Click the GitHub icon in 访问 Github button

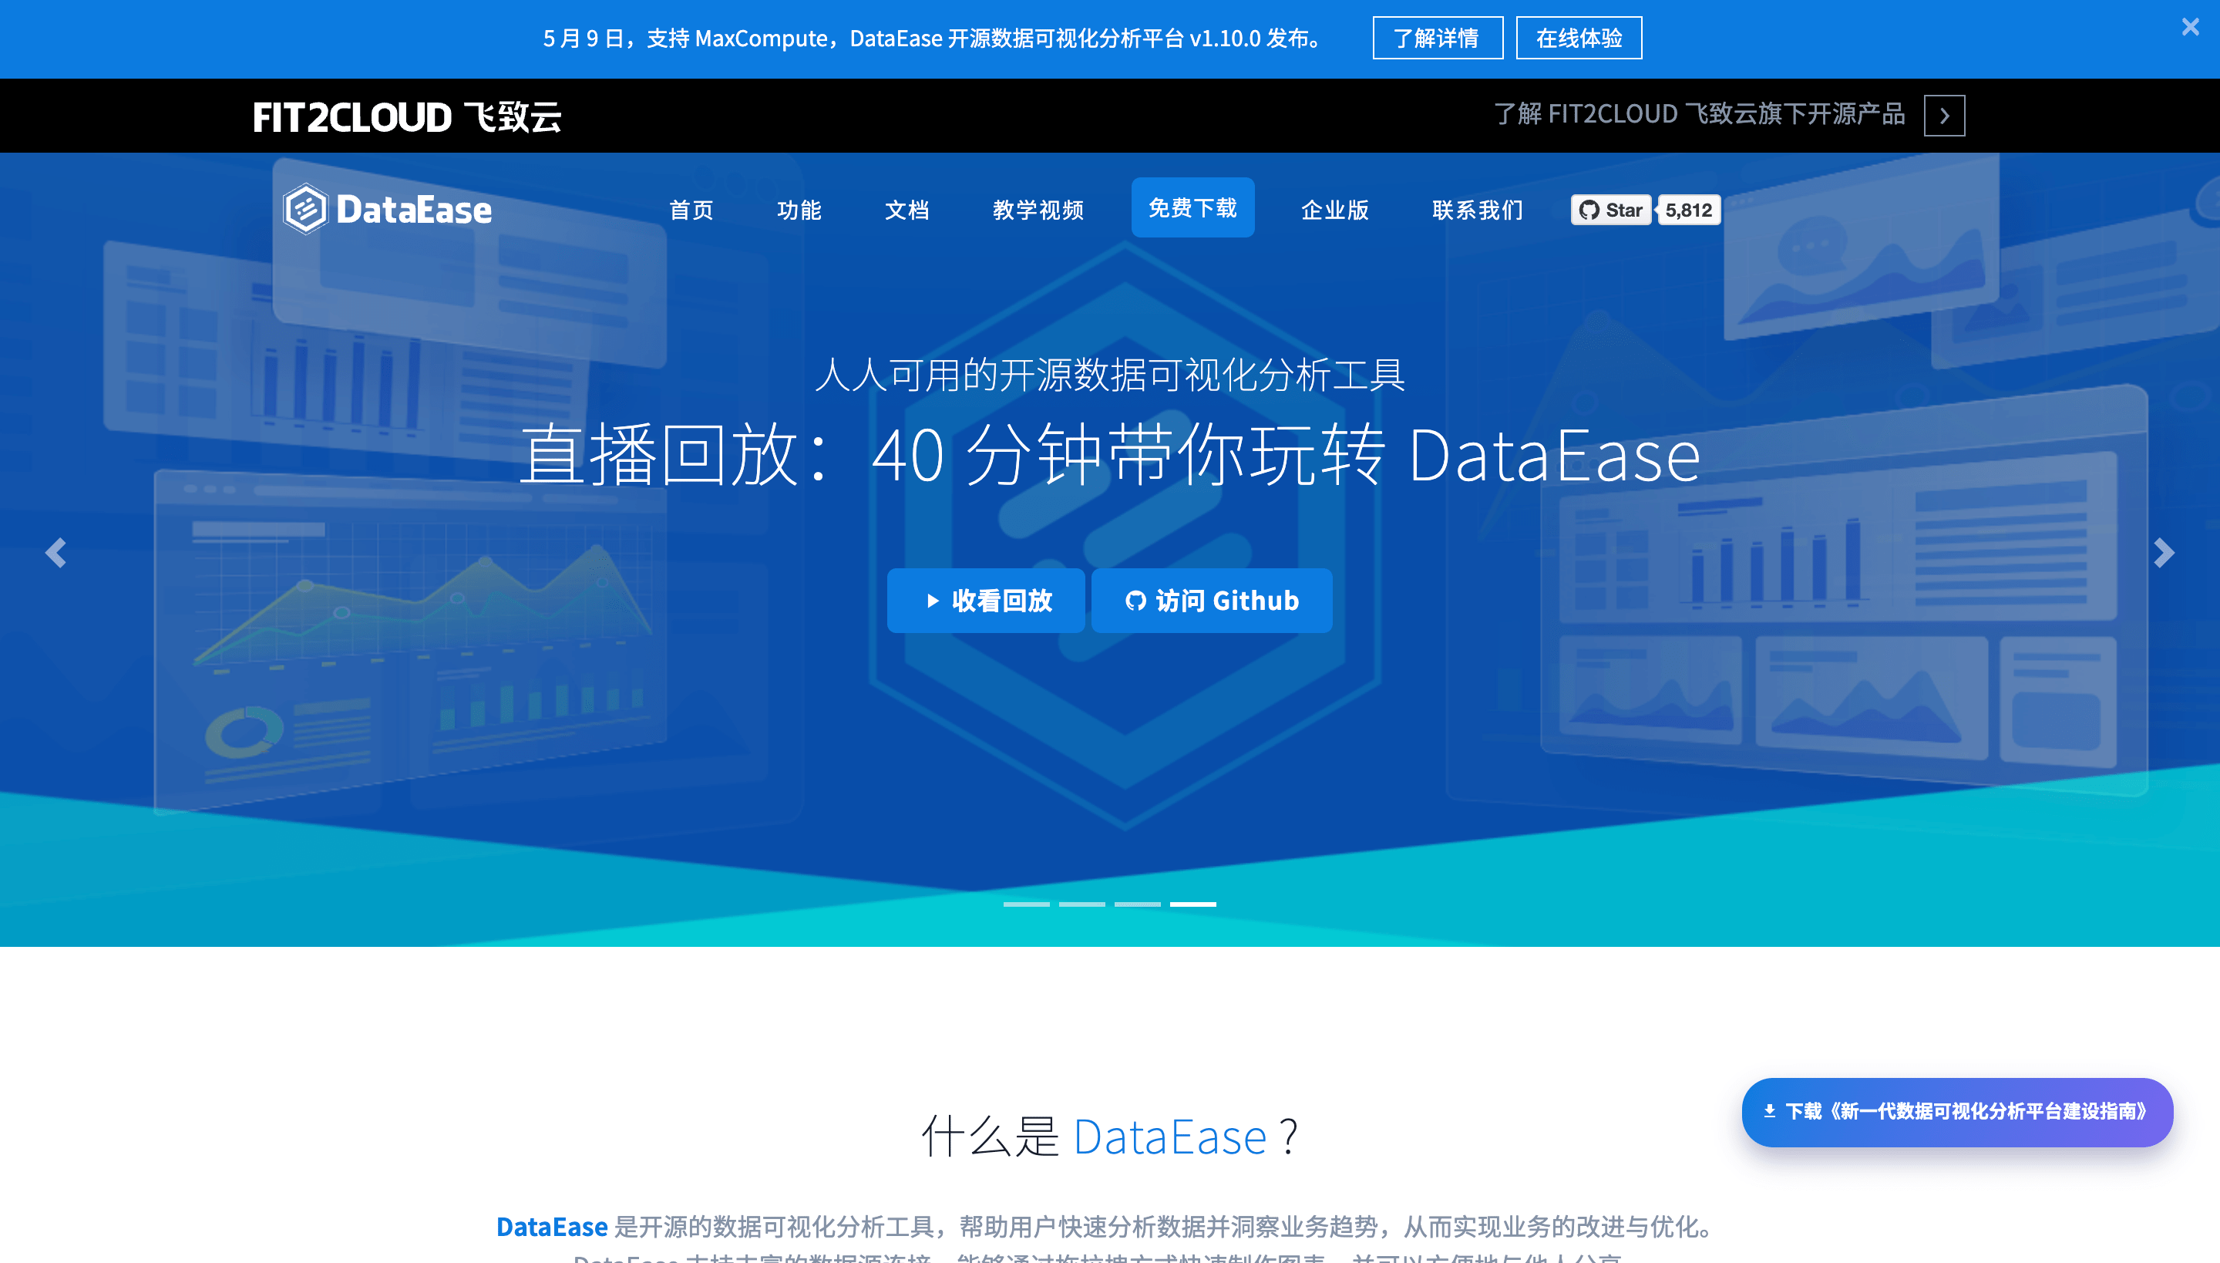pyautogui.click(x=1137, y=600)
